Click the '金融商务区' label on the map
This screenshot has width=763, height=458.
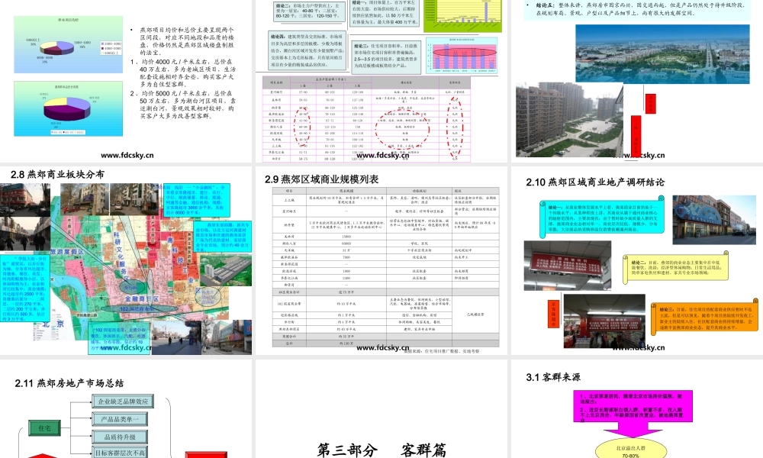[x=142, y=298]
